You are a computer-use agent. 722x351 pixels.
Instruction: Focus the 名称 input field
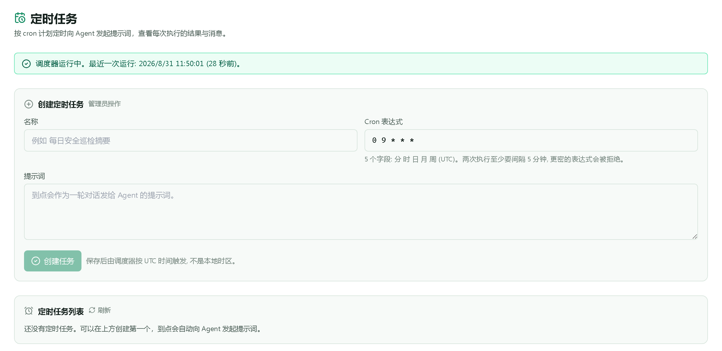190,140
